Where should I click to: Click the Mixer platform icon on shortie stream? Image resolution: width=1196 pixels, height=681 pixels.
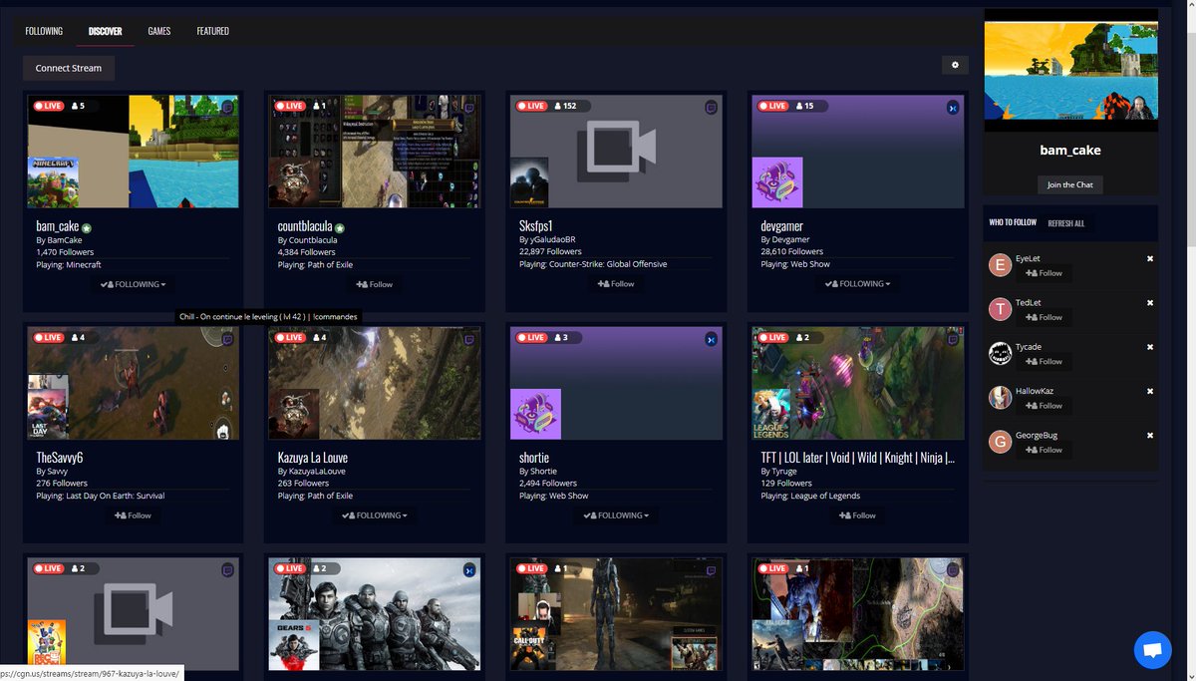711,339
